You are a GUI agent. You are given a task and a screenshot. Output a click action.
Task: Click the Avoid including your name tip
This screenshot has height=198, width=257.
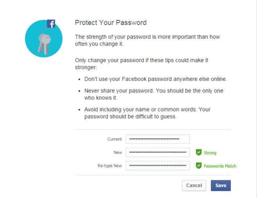tap(150, 113)
